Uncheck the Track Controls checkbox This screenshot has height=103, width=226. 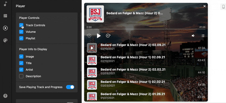(21, 25)
